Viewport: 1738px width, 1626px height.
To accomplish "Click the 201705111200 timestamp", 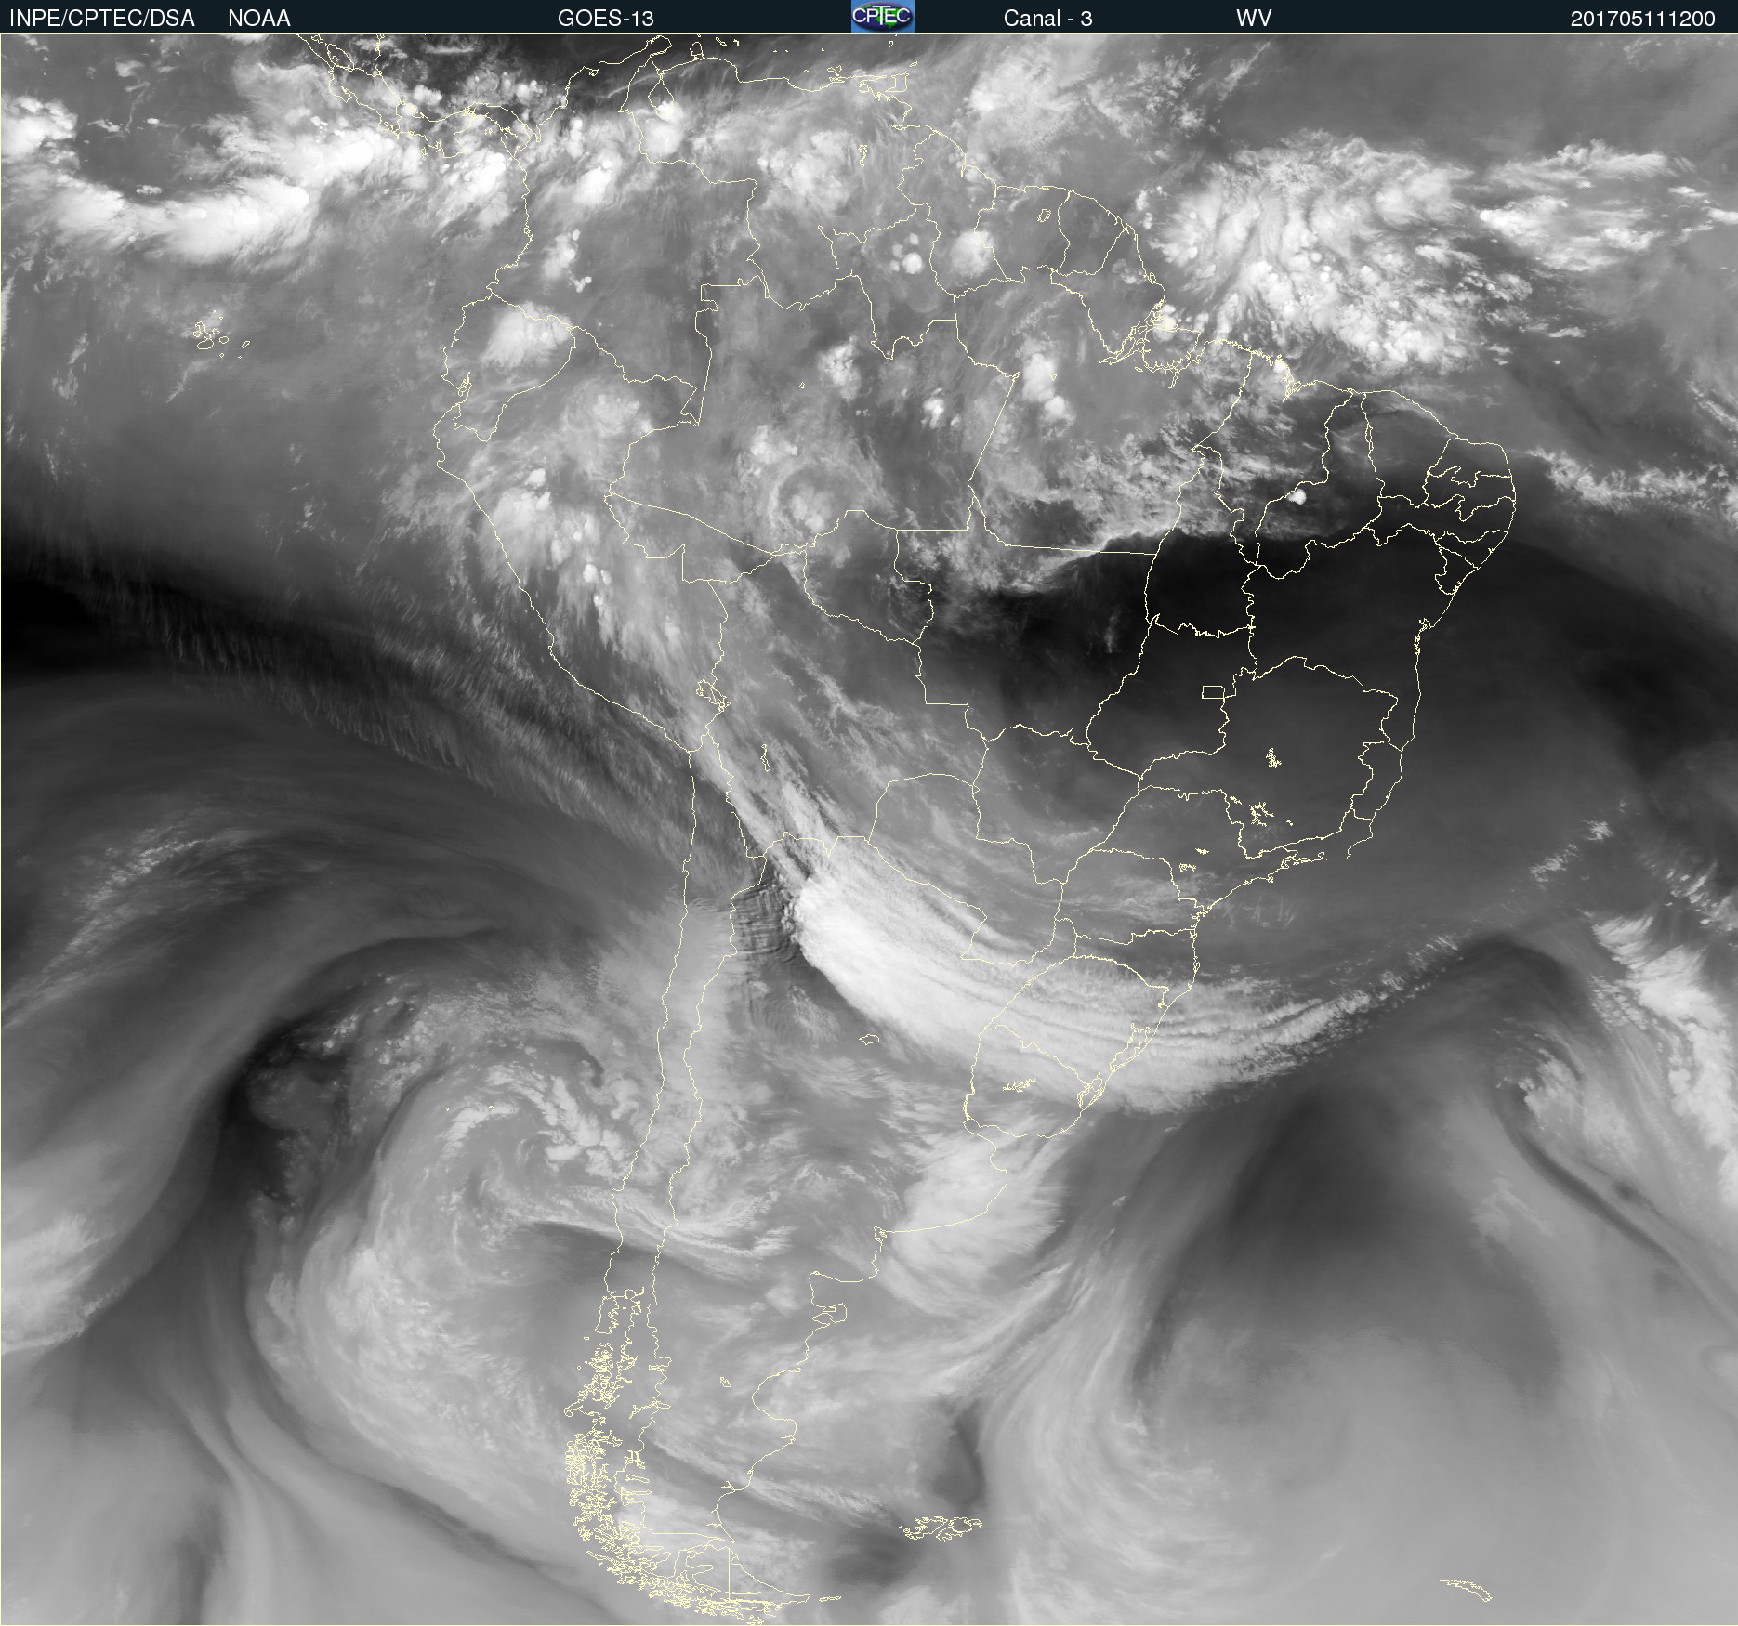I will pos(1643,19).
